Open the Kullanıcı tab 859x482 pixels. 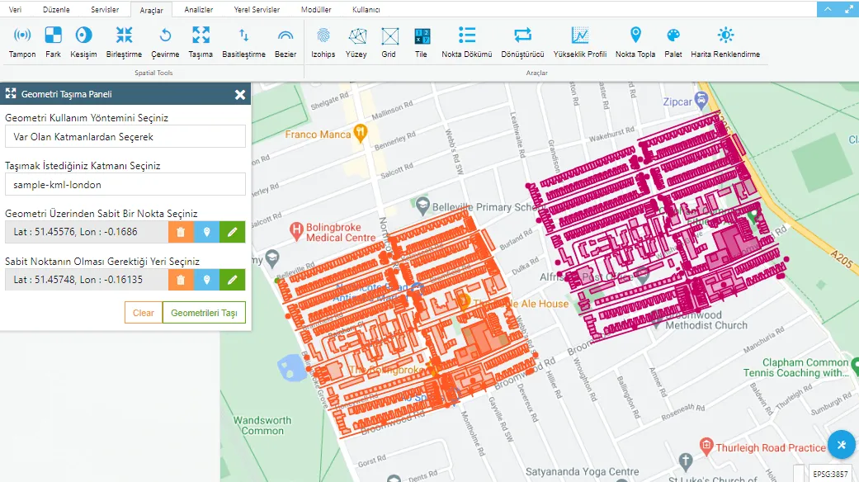pyautogui.click(x=366, y=9)
